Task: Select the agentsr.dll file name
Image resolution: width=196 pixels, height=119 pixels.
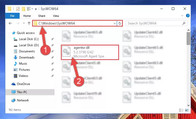Action: pos(82,48)
